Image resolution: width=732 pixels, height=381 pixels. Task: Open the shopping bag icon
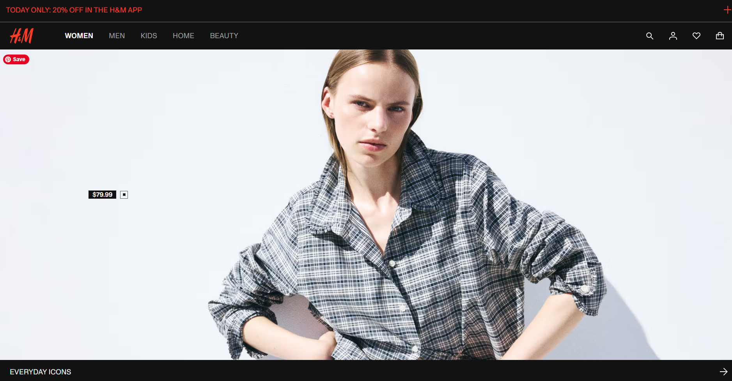click(x=720, y=36)
